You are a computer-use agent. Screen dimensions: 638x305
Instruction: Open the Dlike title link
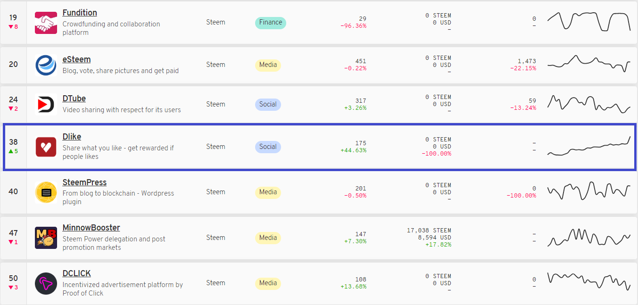pos(72,137)
